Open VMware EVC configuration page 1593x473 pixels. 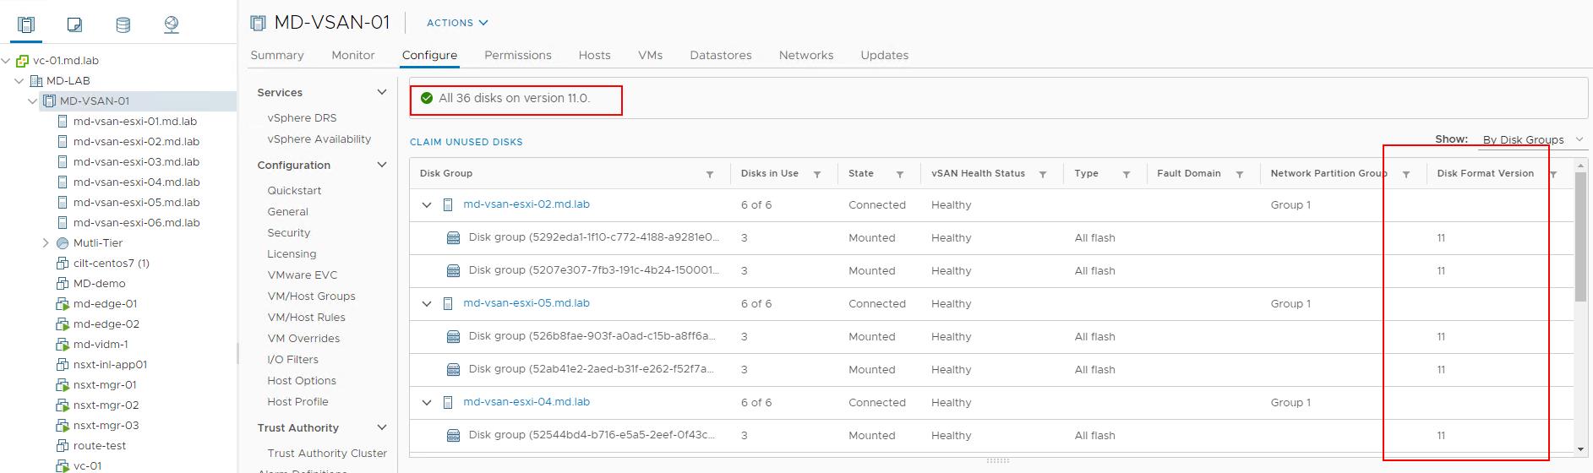click(303, 275)
